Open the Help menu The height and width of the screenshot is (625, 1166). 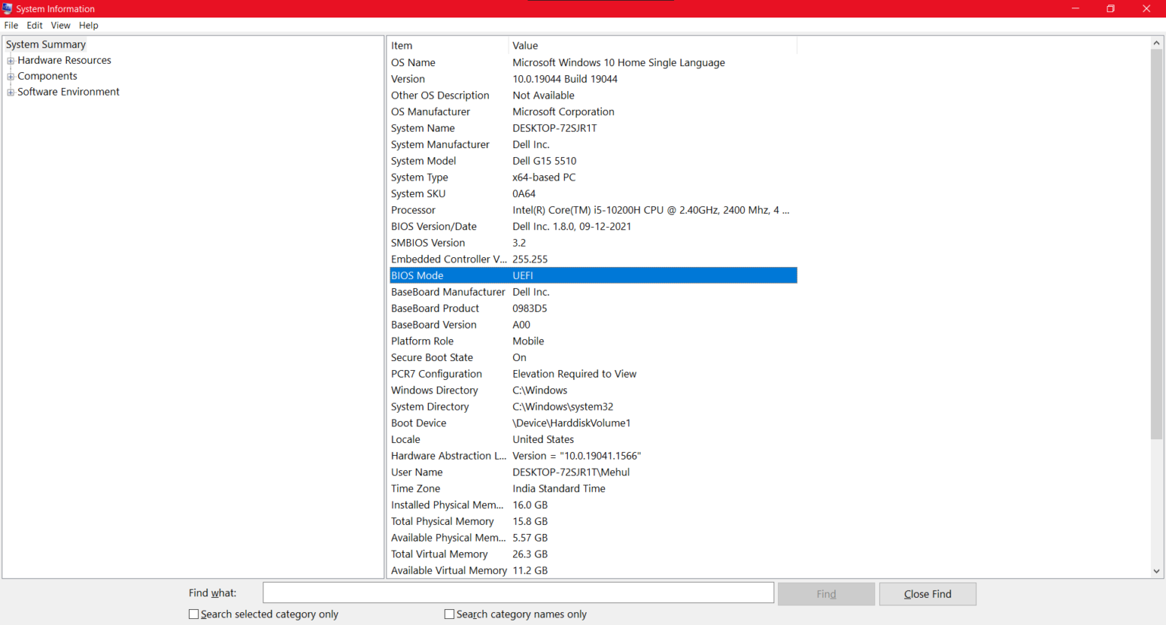click(89, 25)
